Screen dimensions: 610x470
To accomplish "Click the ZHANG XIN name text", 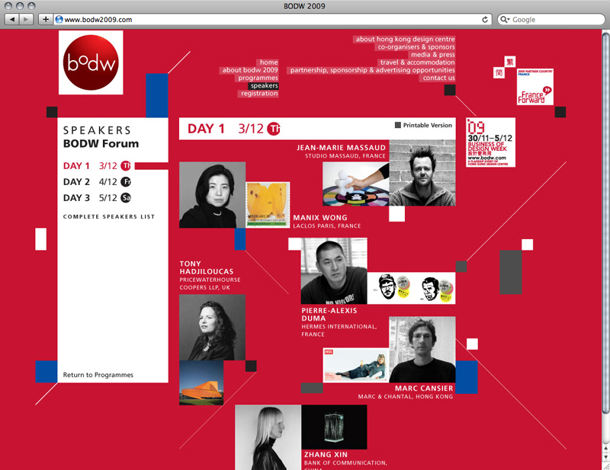I will (x=326, y=455).
